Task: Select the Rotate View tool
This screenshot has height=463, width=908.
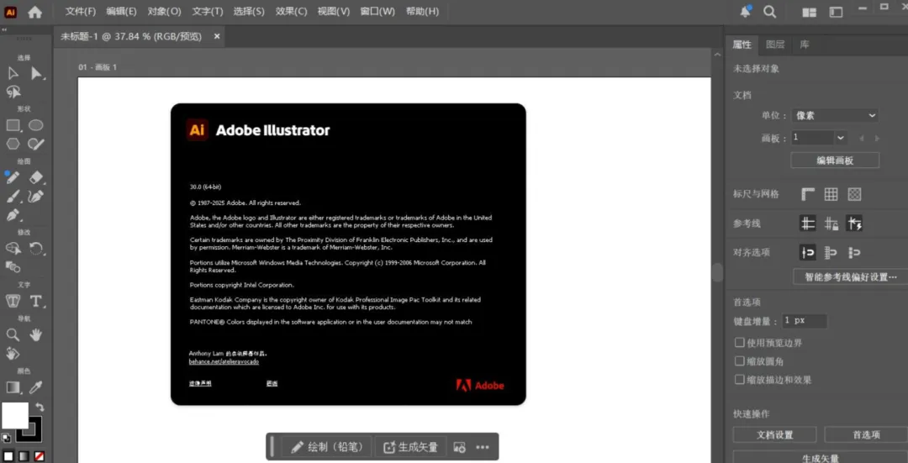Action: [x=13, y=353]
